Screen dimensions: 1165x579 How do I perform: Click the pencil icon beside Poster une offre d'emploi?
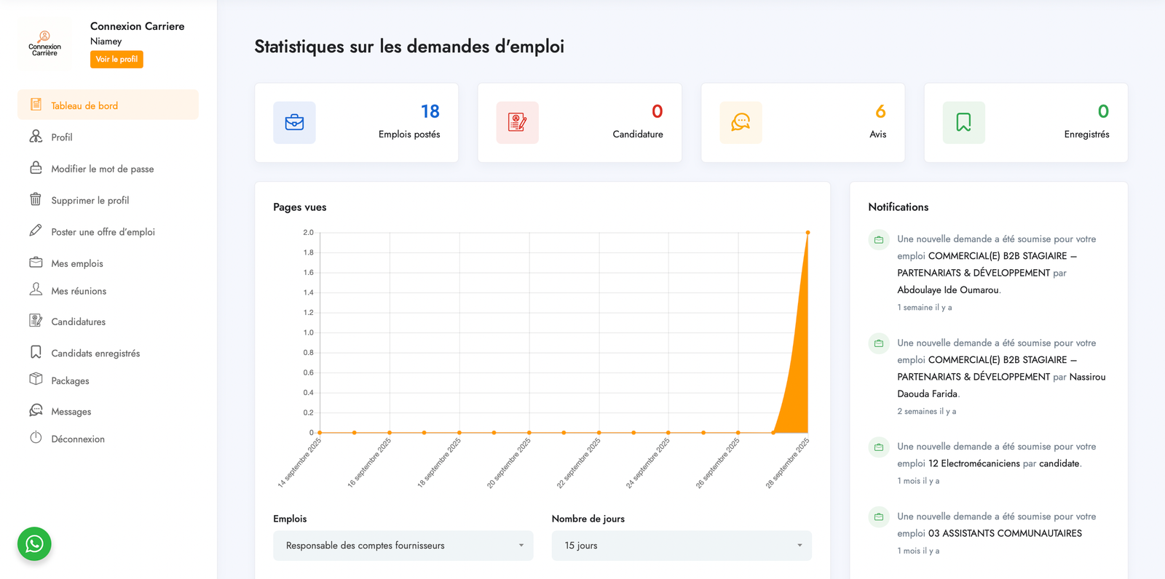36,231
